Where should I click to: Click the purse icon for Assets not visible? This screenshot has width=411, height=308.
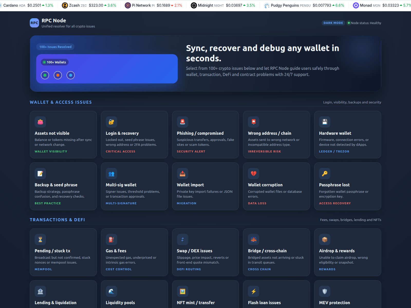40,122
